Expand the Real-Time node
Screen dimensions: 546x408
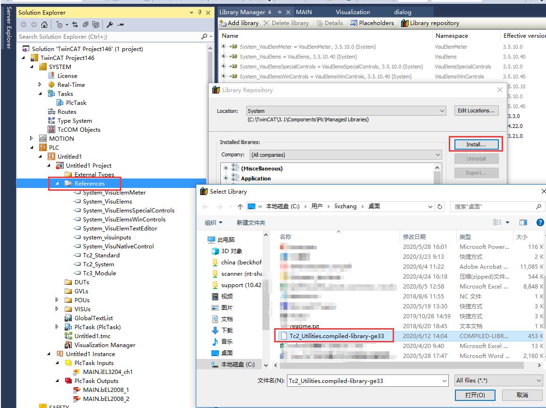(40, 85)
